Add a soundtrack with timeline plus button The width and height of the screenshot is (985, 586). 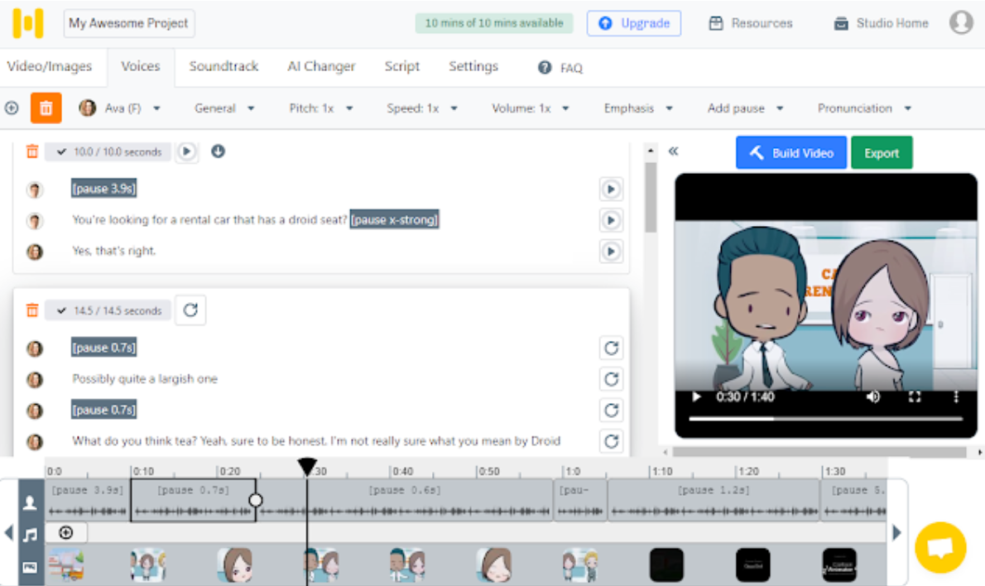(66, 533)
